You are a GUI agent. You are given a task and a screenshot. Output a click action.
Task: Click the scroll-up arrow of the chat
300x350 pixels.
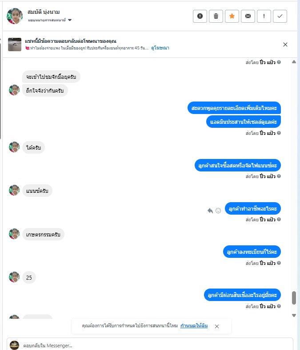click(x=294, y=62)
